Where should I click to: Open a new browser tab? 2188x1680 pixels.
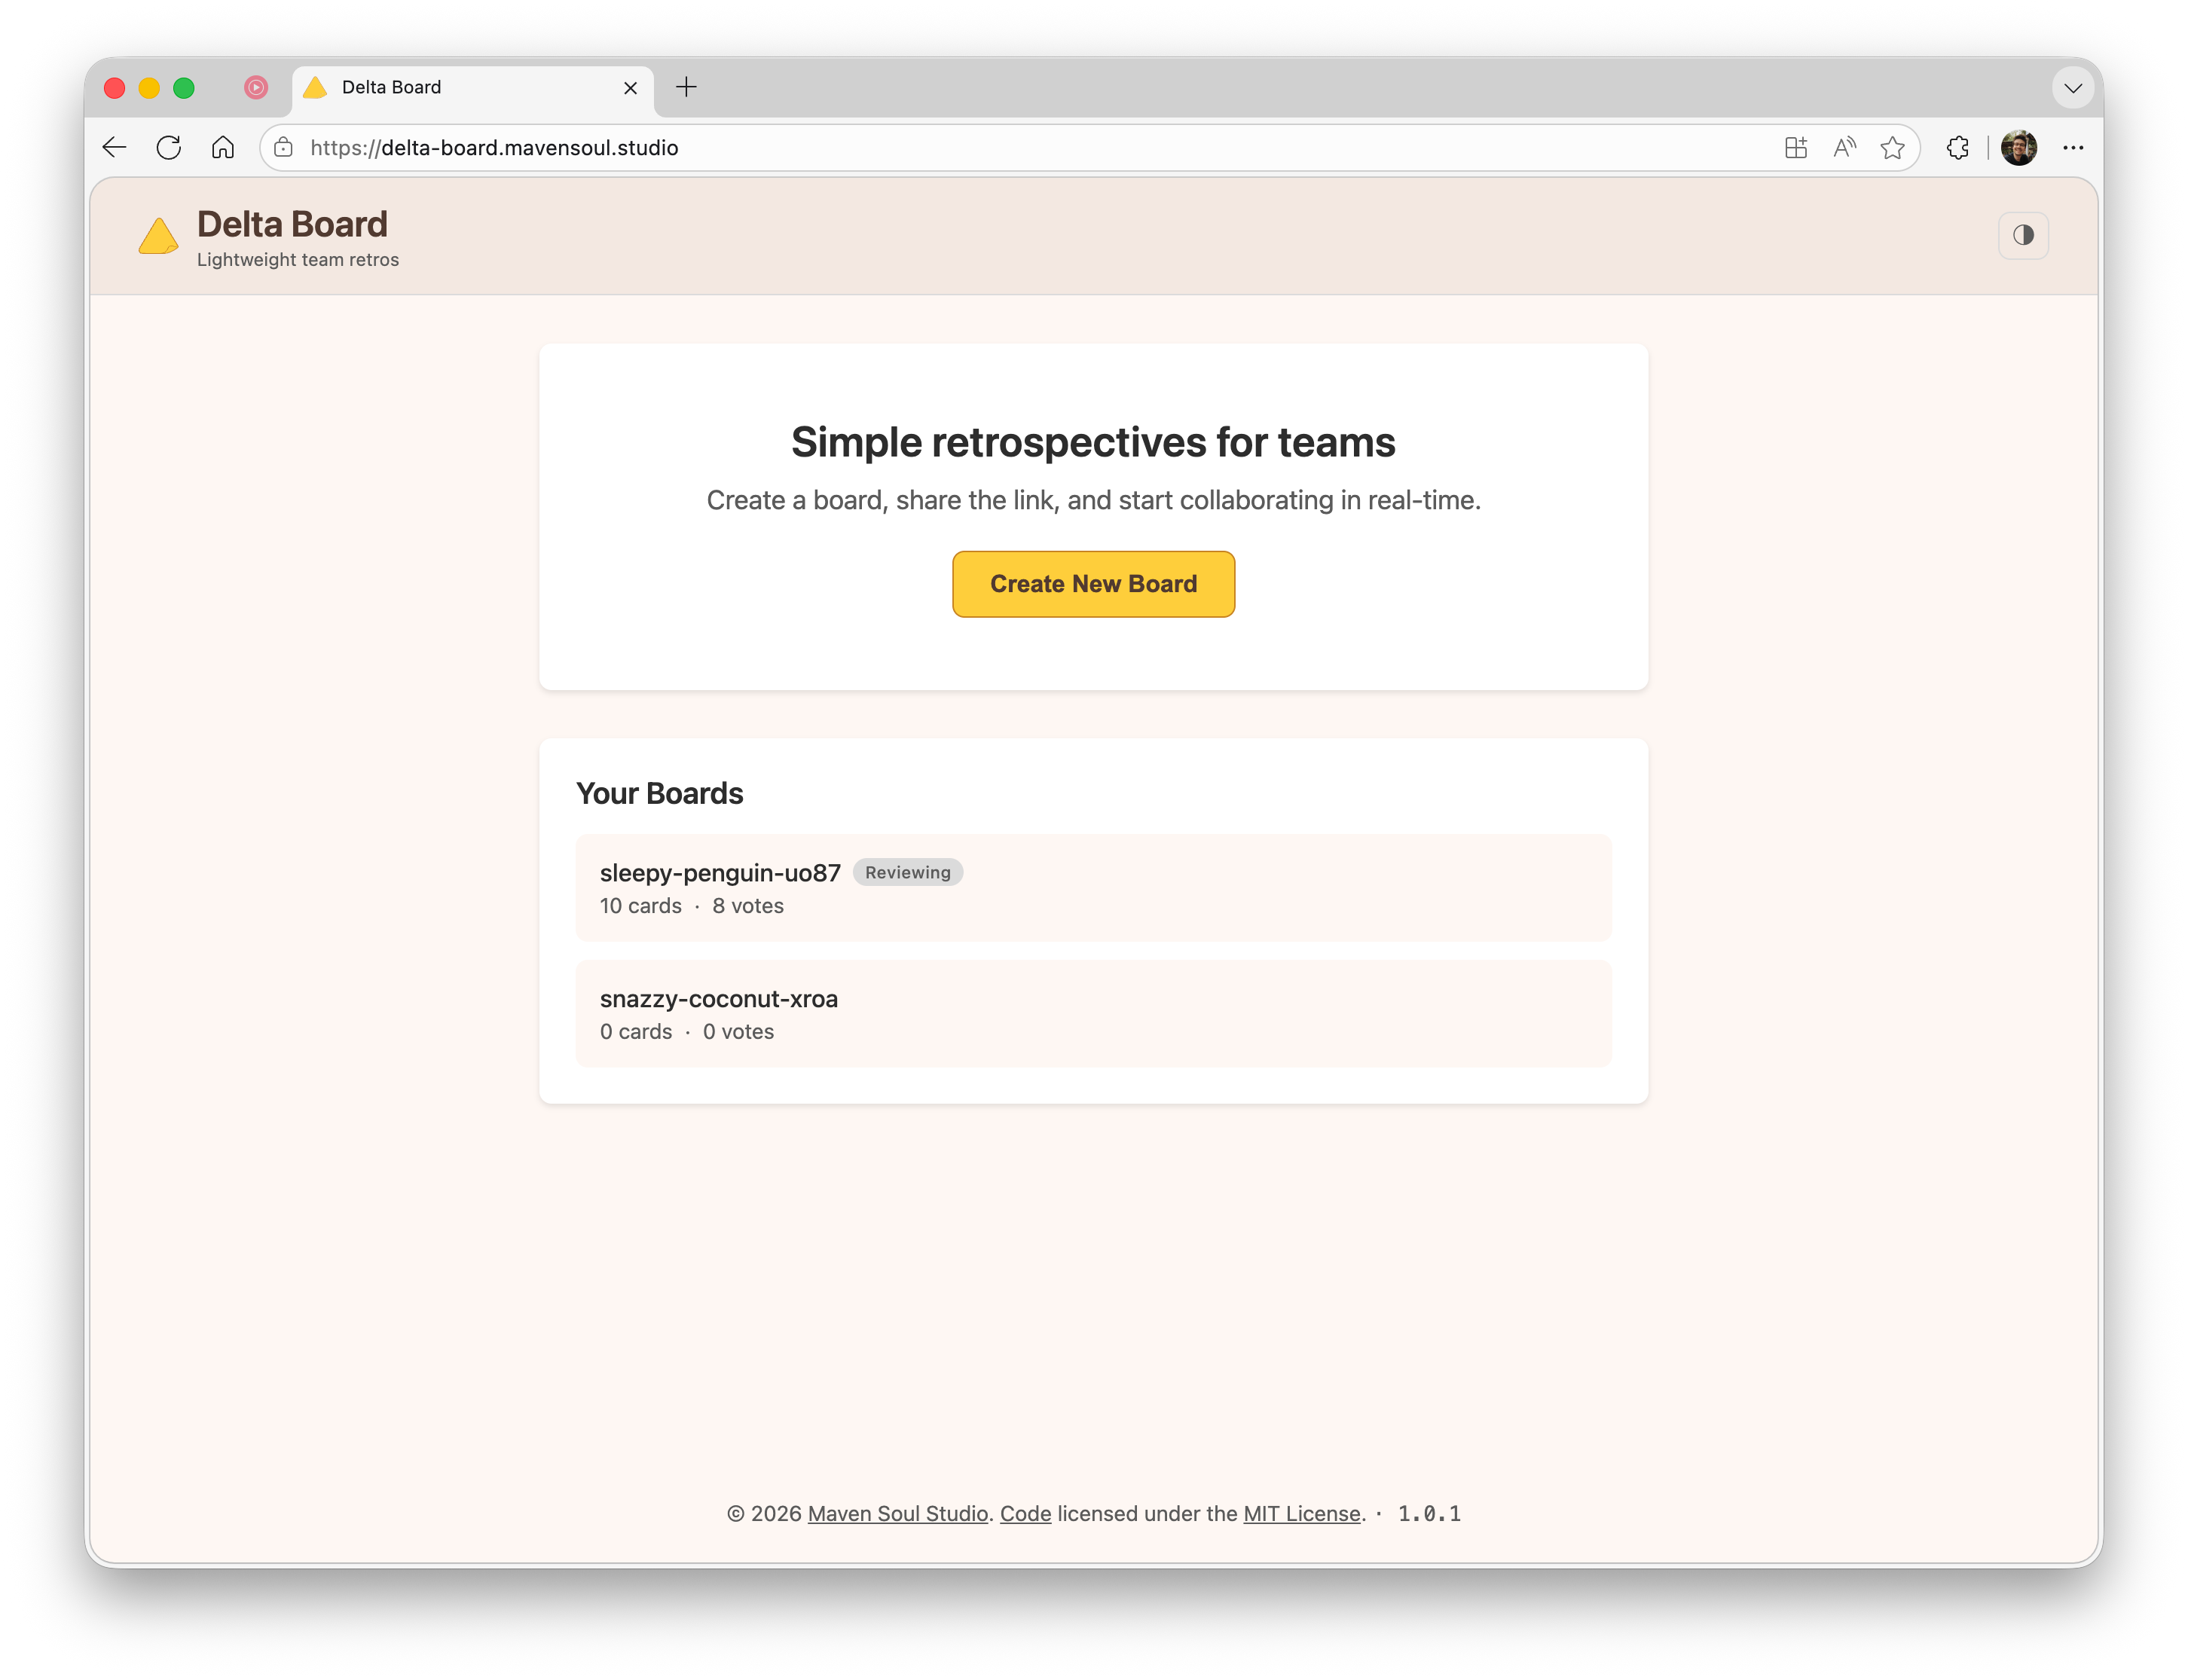[686, 87]
